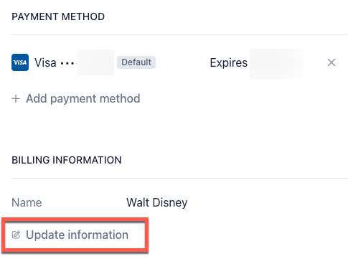Remove the Visa card with the X icon
The height and width of the screenshot is (269, 348).
pos(331,62)
